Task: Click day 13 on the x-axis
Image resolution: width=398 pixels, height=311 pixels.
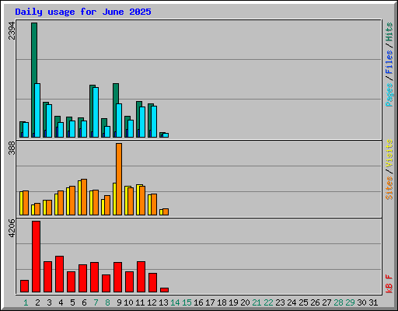Action: pyautogui.click(x=163, y=302)
